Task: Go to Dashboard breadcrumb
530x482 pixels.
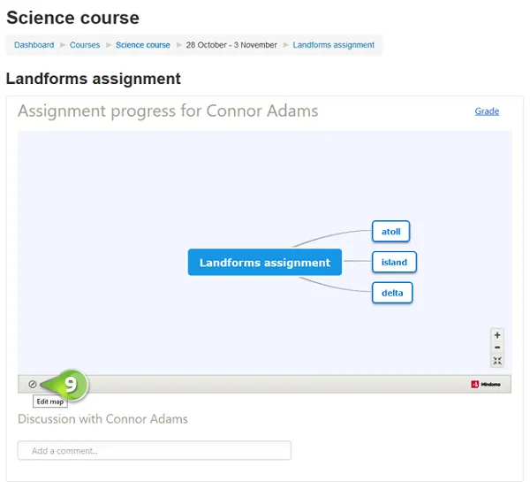Action: coord(34,45)
